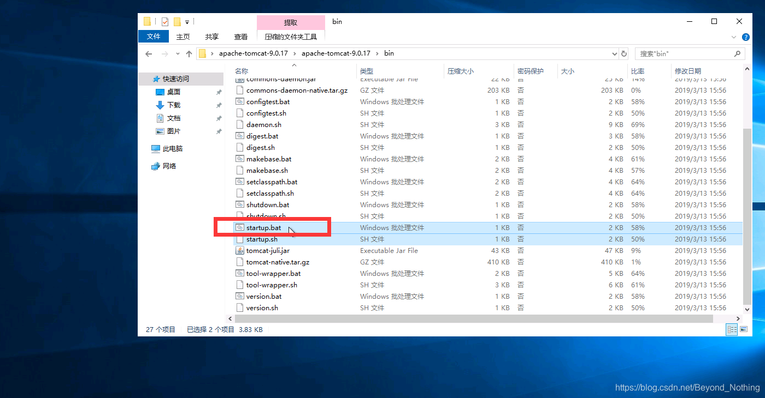Viewport: 765px width, 398px height.
Task: Select the version.sh file icon
Action: point(240,308)
